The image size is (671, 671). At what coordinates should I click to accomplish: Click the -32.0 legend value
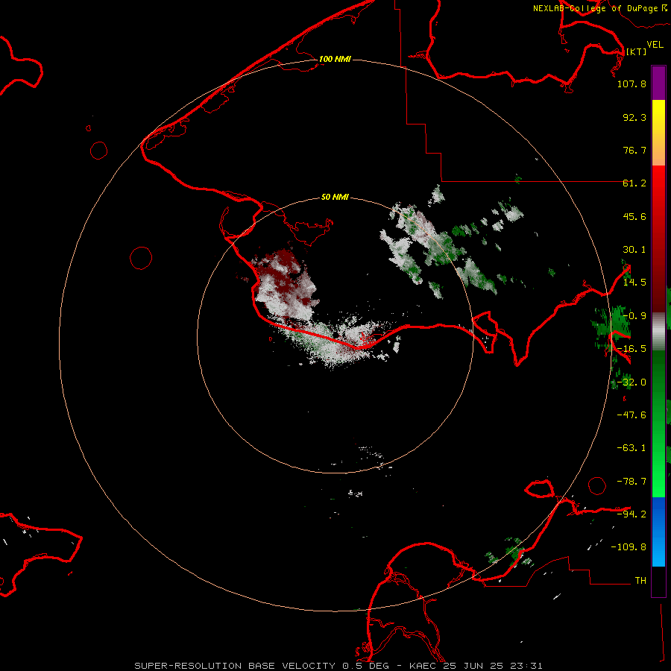coord(631,382)
